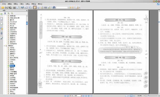Select the 棒棒鸡 bookmark

coord(12,70)
